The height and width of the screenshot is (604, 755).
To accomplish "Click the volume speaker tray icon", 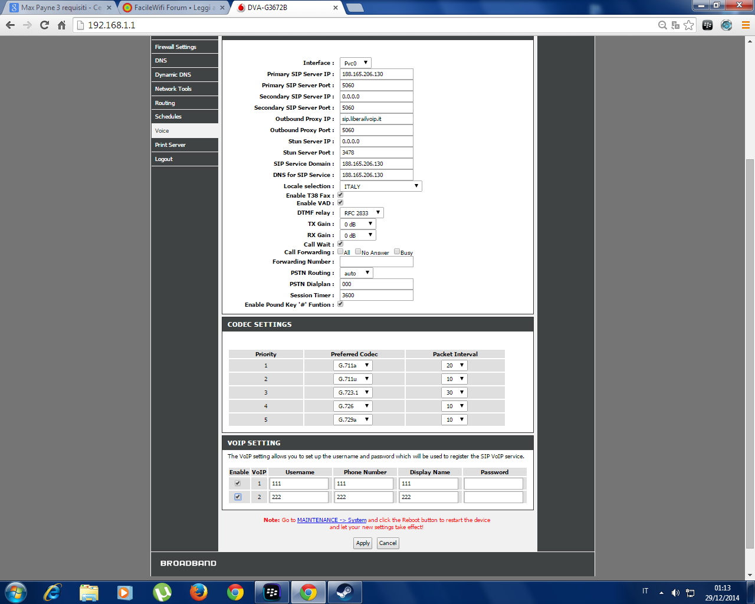I will pyautogui.click(x=675, y=592).
